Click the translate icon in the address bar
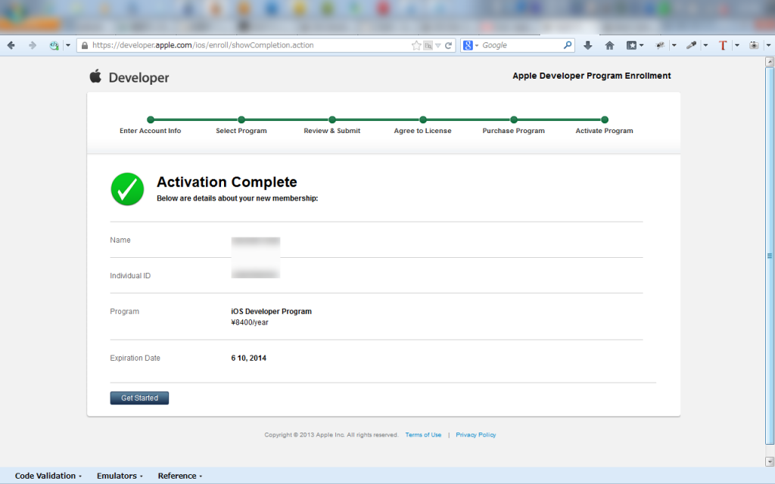The width and height of the screenshot is (775, 484). pyautogui.click(x=428, y=45)
